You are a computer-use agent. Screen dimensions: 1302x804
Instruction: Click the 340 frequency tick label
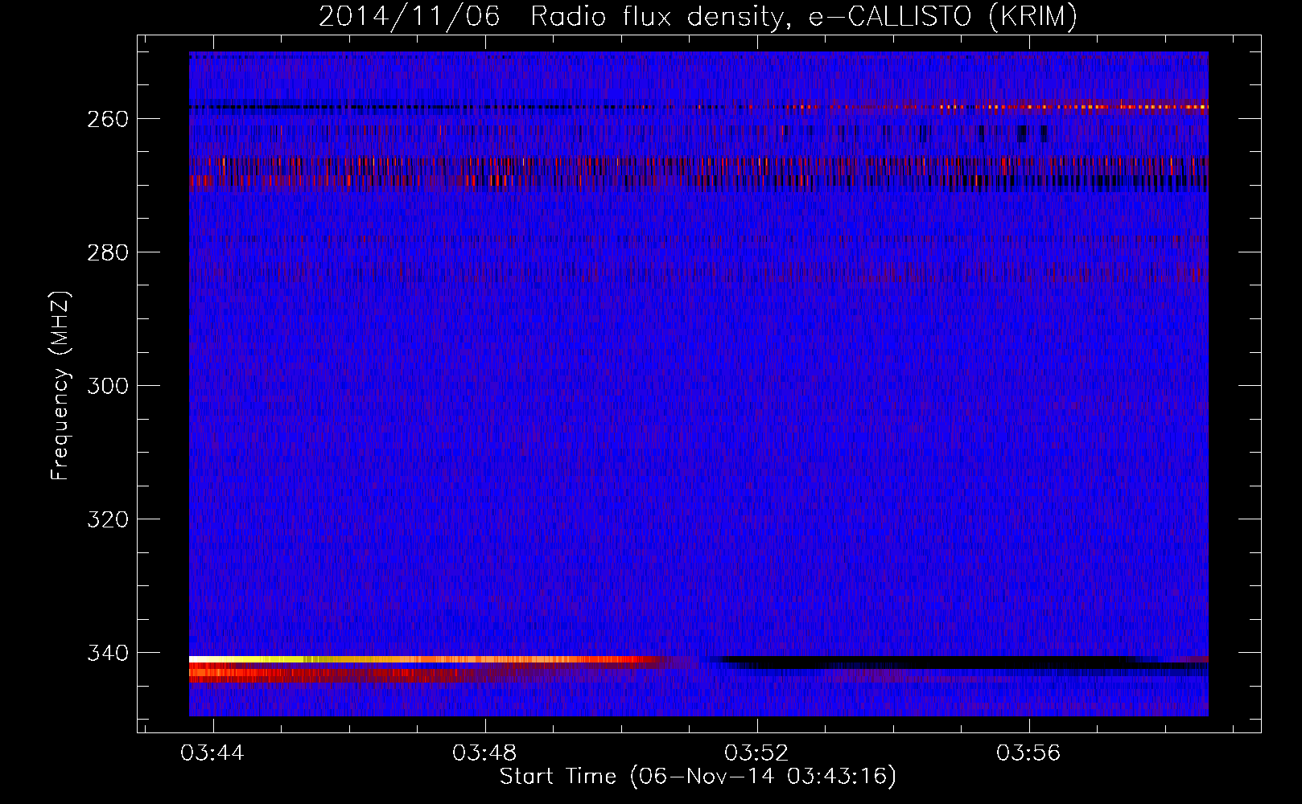pyautogui.click(x=108, y=653)
